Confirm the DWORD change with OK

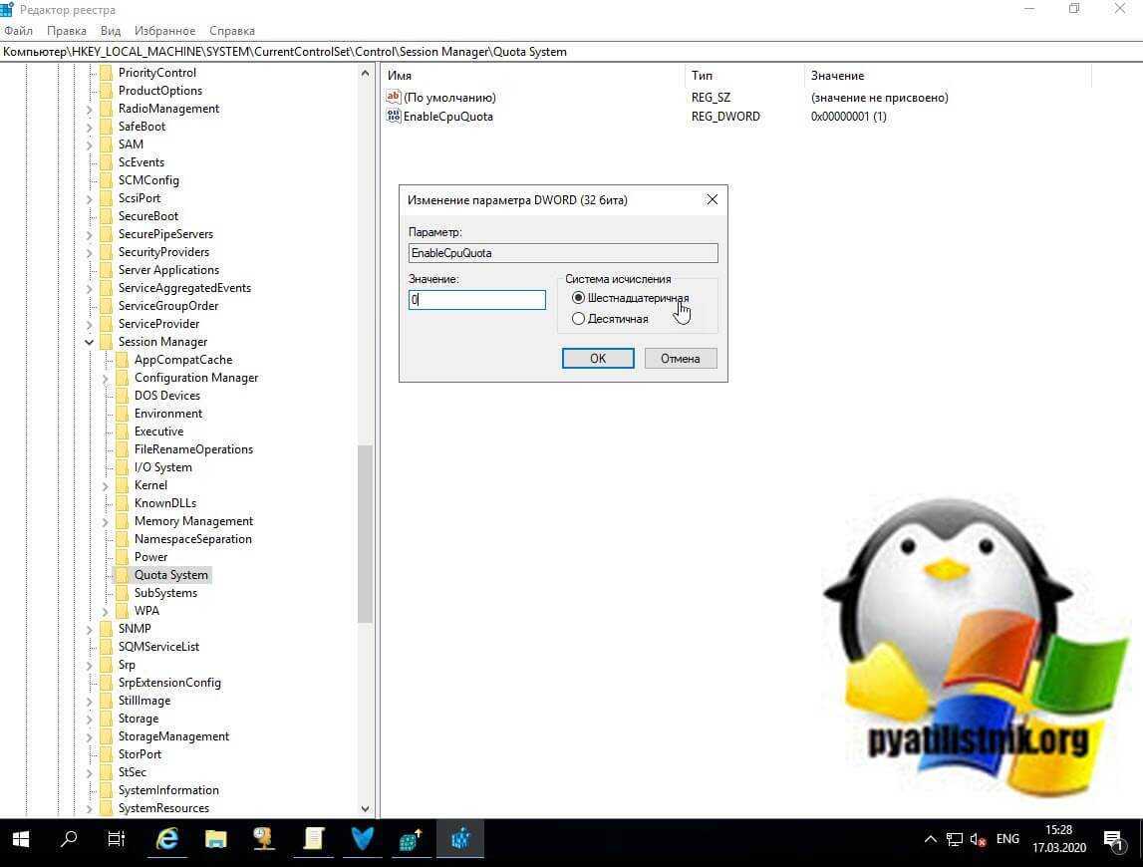598,358
